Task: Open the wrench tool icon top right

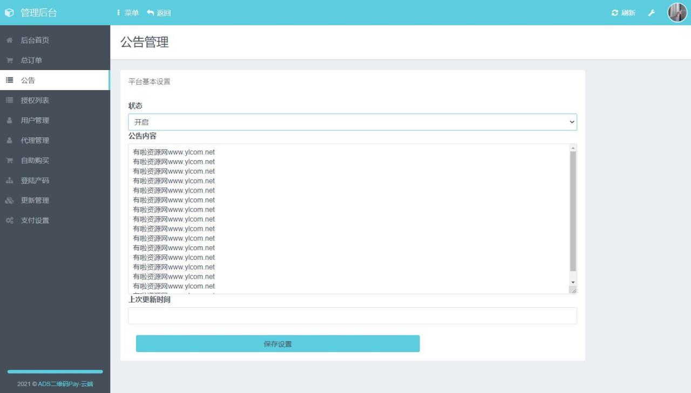Action: coord(652,12)
